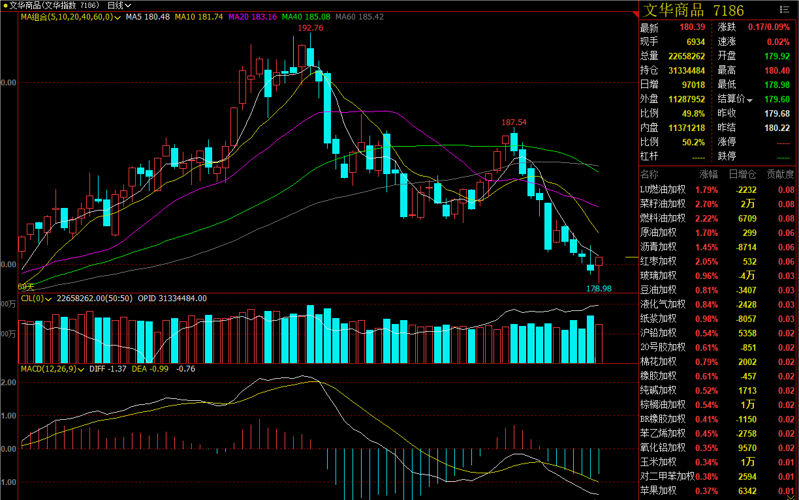This screenshot has width=799, height=500.
Task: Sort list by 涨幅 column header
Action: pos(708,175)
